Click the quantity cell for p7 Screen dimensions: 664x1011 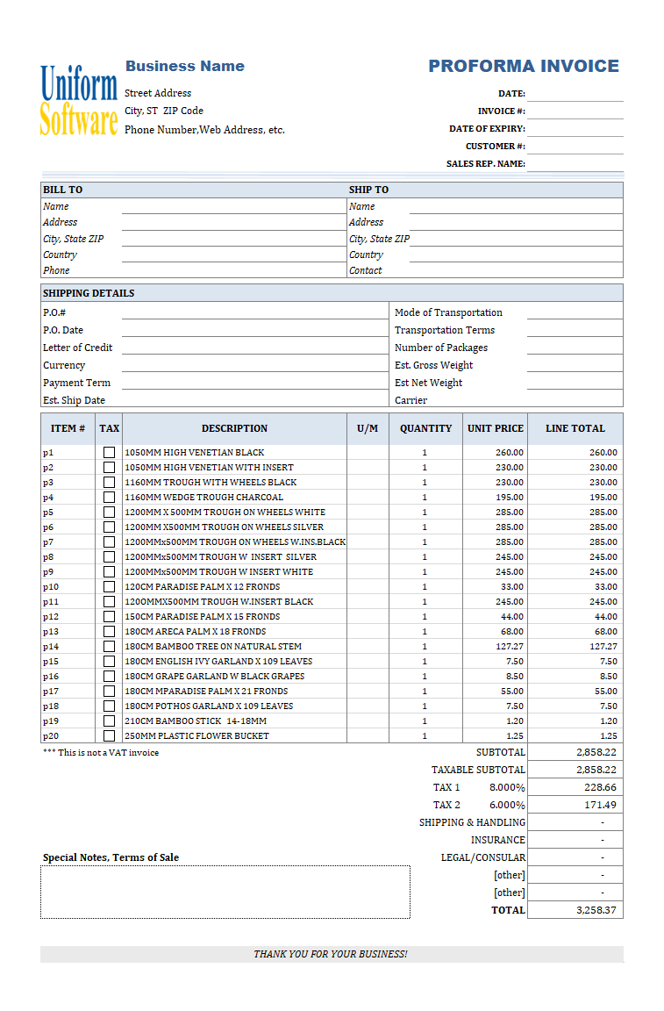coord(425,542)
